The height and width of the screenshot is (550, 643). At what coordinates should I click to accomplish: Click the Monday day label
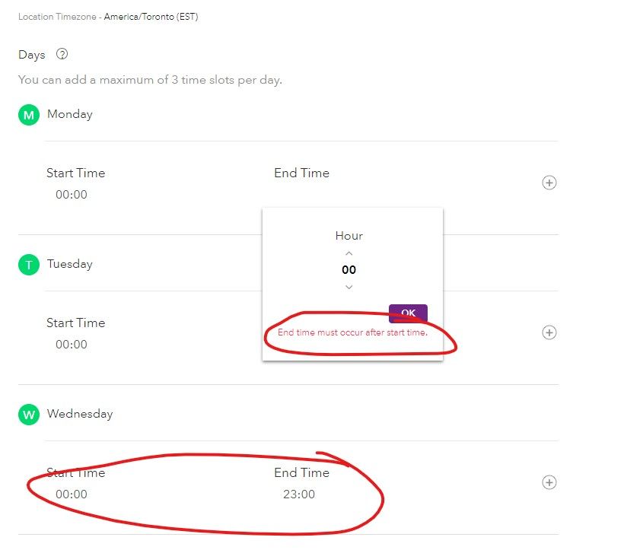(x=70, y=114)
